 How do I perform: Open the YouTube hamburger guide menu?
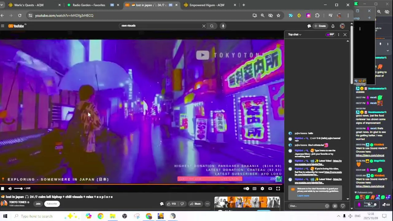pyautogui.click(x=2, y=26)
